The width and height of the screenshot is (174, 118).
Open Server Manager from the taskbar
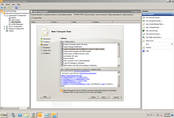13,115
